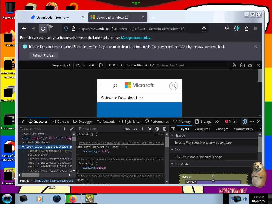Image resolution: width=272 pixels, height=204 pixels.
Task: Switch to the Debugger tab
Action: click(83, 122)
